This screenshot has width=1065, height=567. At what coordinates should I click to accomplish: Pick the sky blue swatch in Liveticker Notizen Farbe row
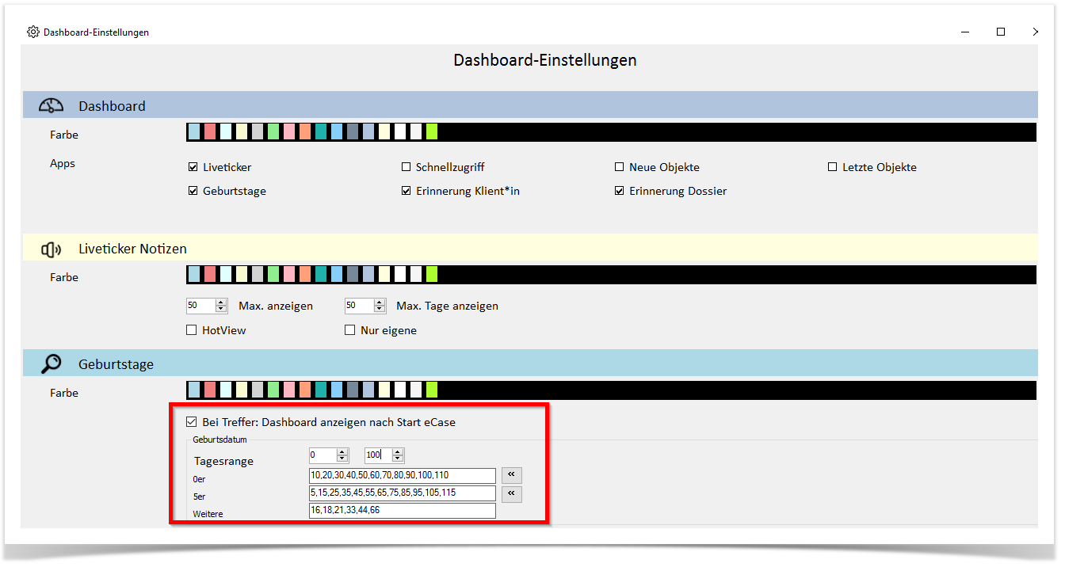336,275
